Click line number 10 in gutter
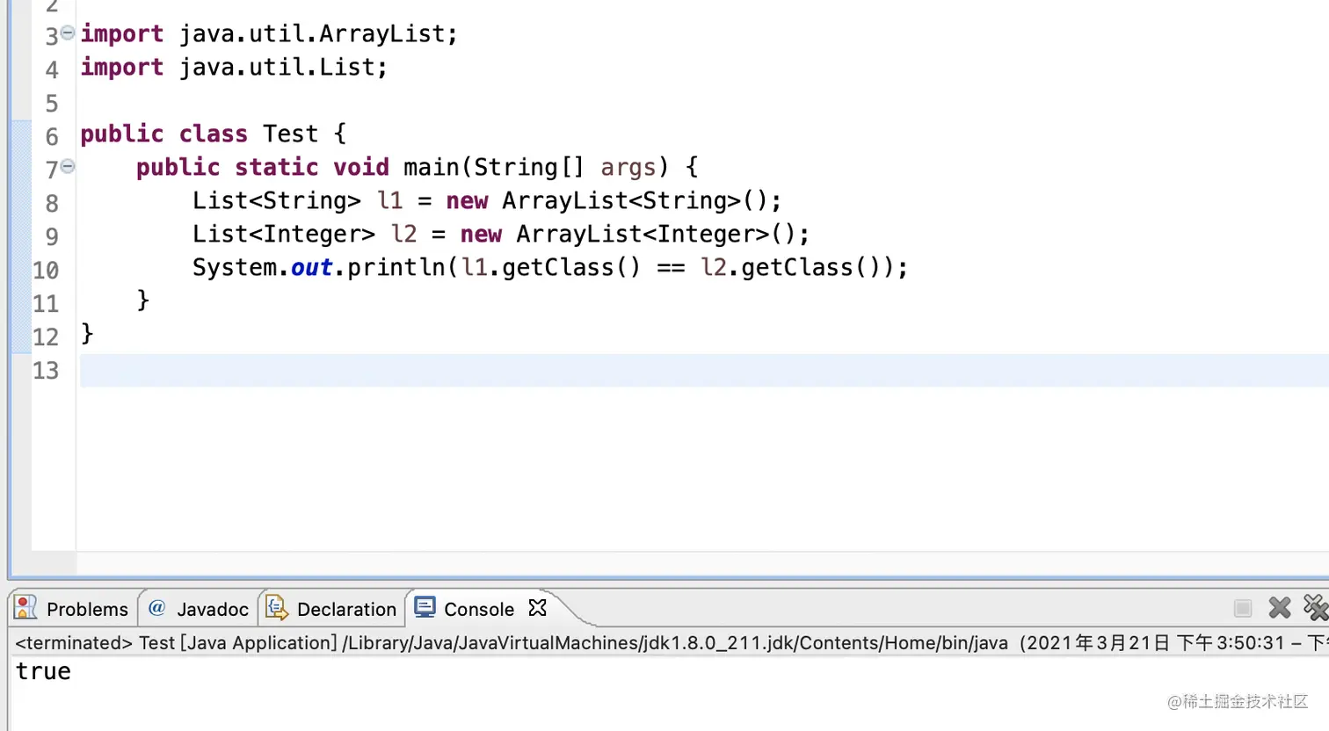This screenshot has width=1329, height=731. click(46, 270)
